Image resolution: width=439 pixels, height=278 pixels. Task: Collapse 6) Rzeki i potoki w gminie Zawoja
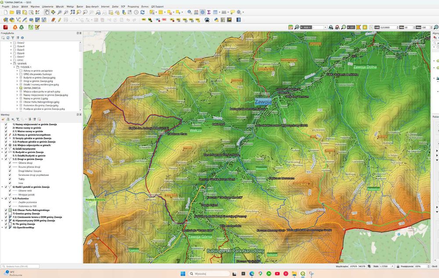[2, 187]
